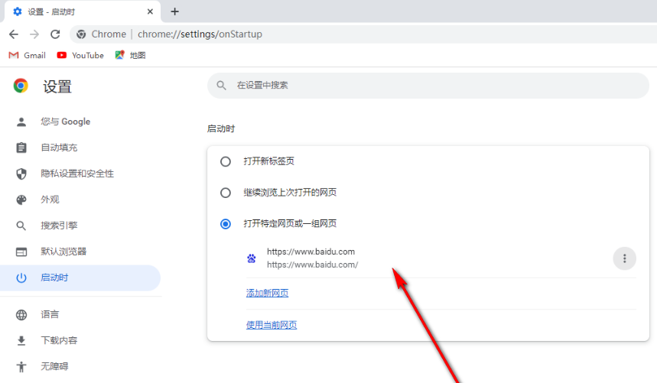Select the 设置 - 启动时 tab

tap(83, 11)
